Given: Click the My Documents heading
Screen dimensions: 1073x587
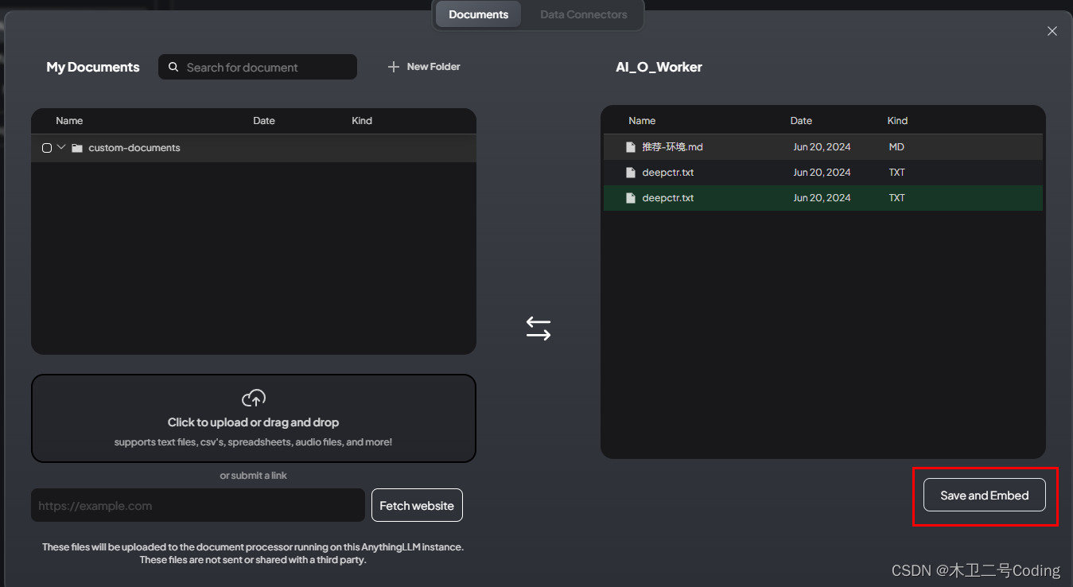Looking at the screenshot, I should click(x=93, y=67).
